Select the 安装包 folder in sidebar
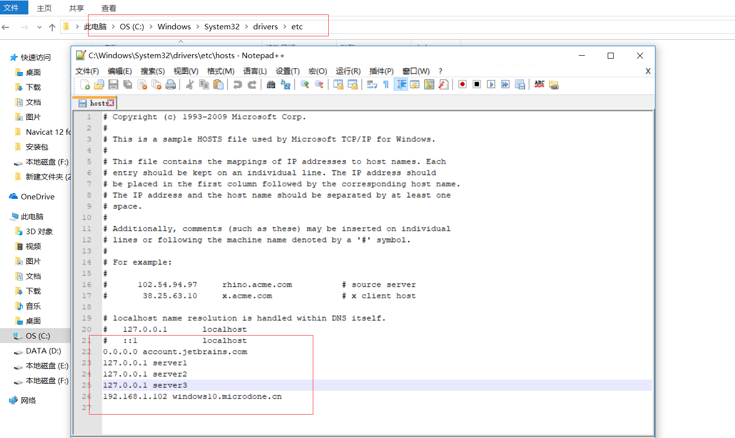The height and width of the screenshot is (438, 735). tap(37, 147)
